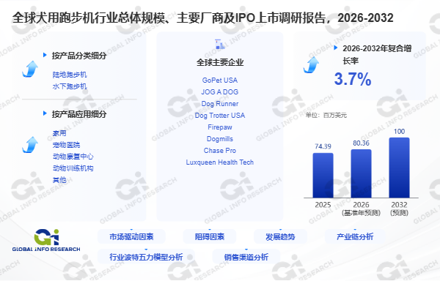Image resolution: width=440 pixels, height=281 pixels.
Task: Click the Dog Runner company name
Action: (220, 104)
